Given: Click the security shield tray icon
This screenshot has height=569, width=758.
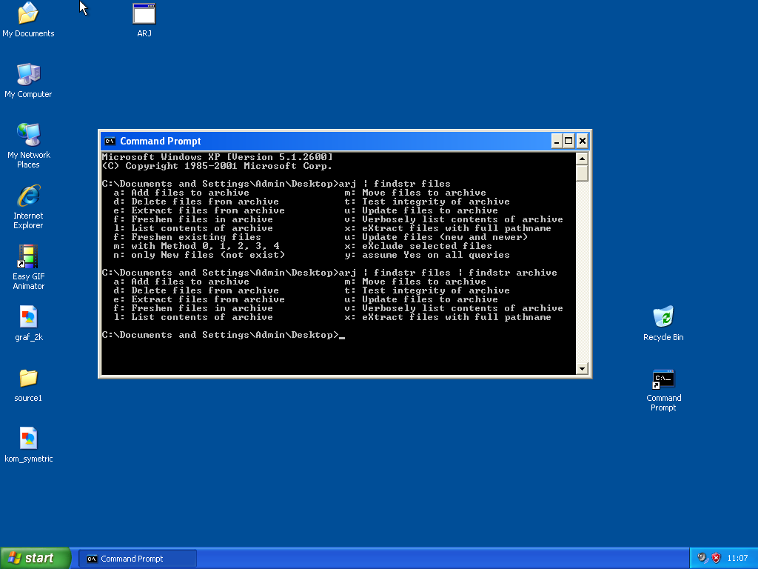Looking at the screenshot, I should [x=717, y=559].
